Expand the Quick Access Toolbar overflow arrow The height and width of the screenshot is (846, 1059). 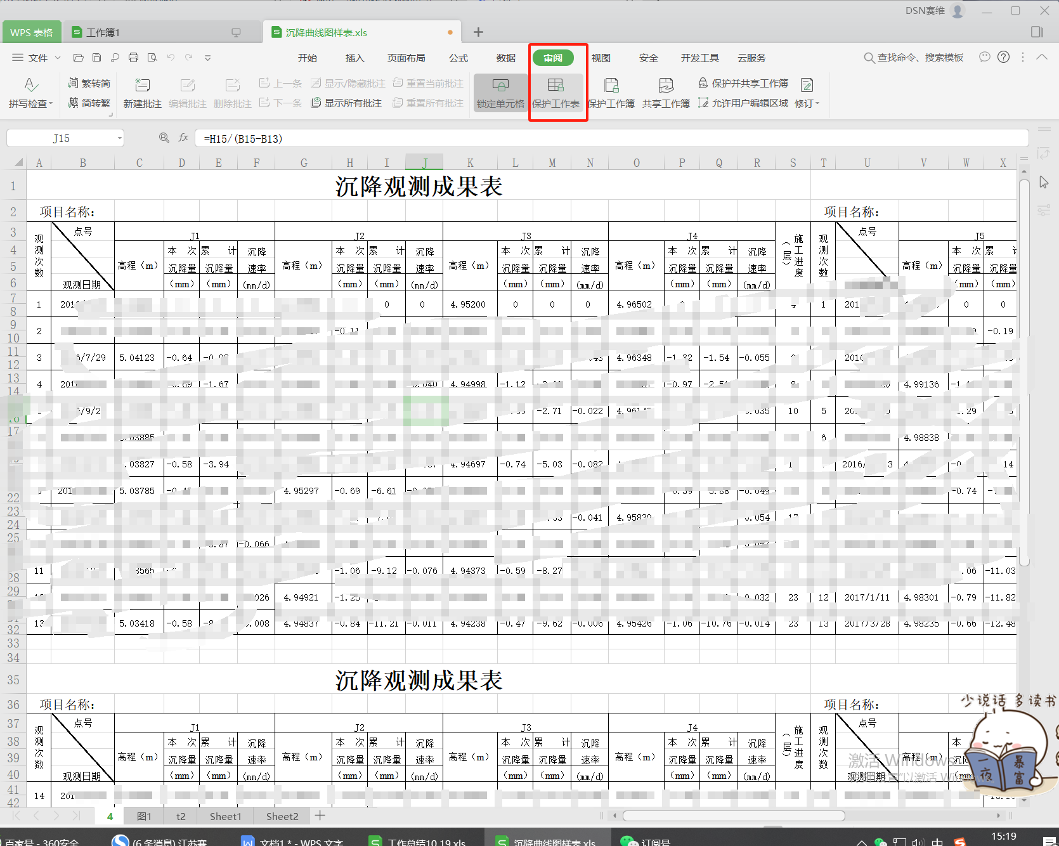(x=208, y=58)
